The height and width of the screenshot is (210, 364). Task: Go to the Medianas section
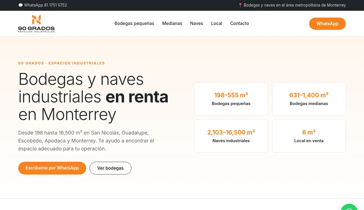[172, 24]
